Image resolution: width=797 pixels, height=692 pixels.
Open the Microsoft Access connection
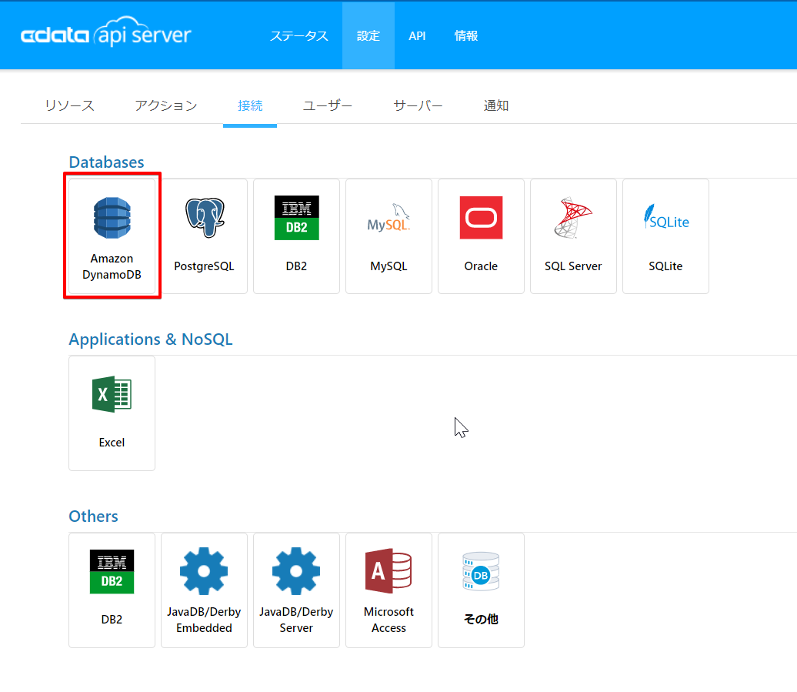(x=388, y=590)
